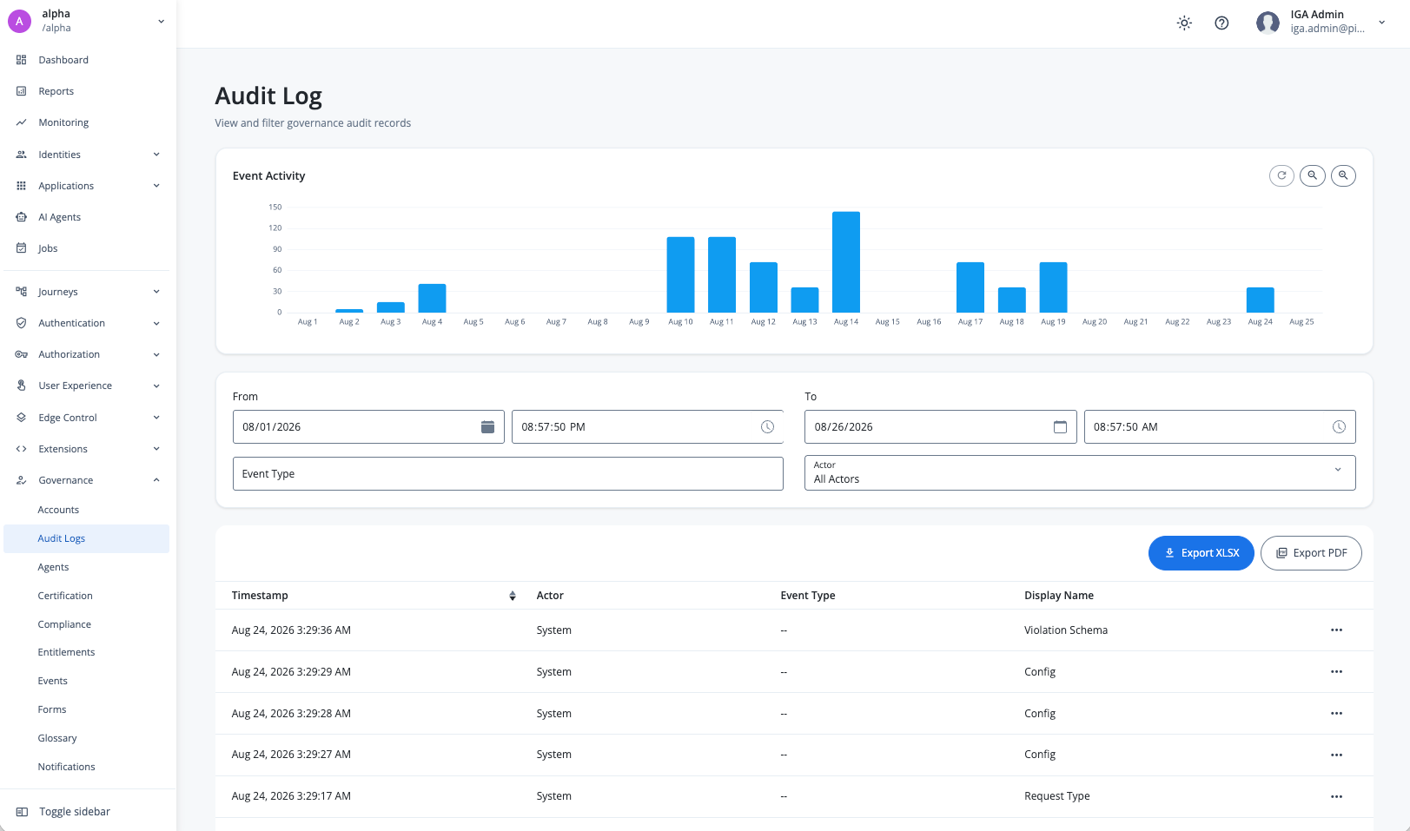Viewport: 1410px width, 831px height.
Task: Reset the Event Activity chart view
Action: [1281, 175]
